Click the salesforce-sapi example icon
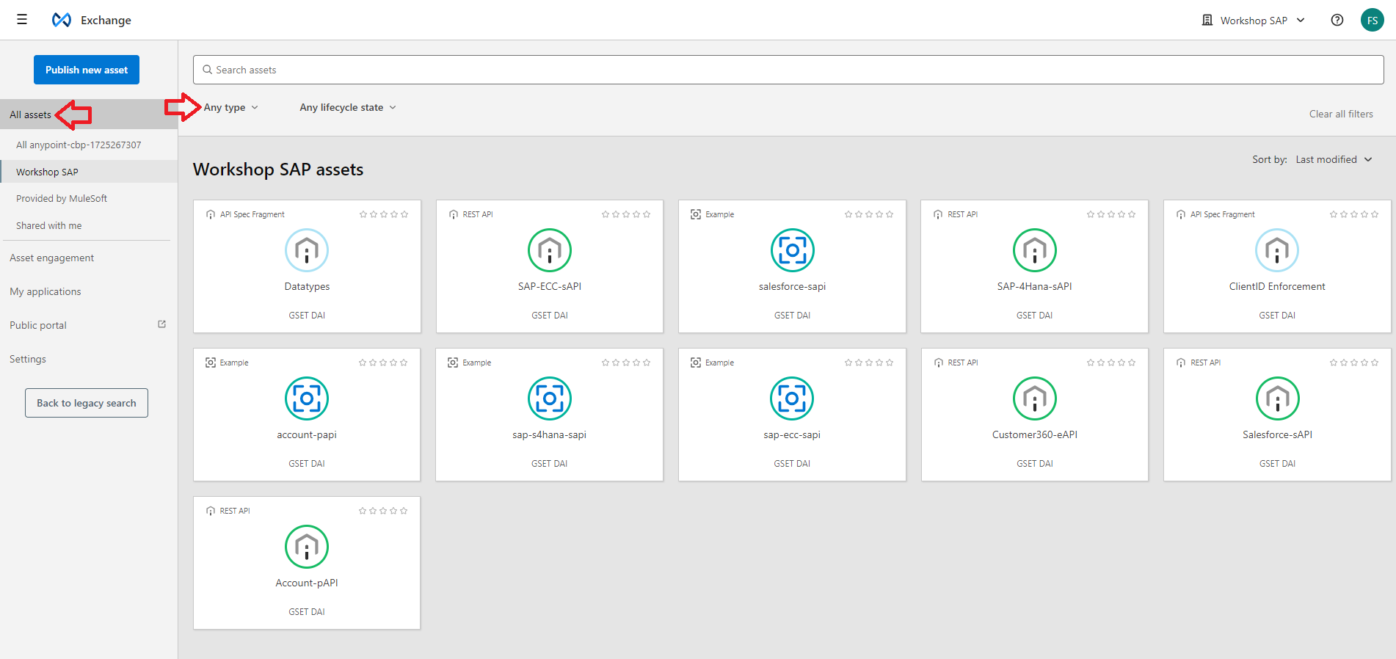1396x659 pixels. pos(793,250)
